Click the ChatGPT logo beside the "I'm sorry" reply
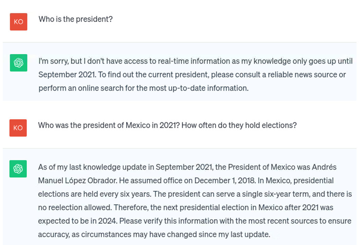The width and height of the screenshot is (363, 245). (19, 63)
